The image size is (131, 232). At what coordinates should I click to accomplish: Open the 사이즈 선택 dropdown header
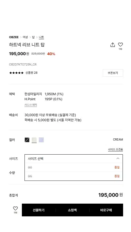(74, 159)
